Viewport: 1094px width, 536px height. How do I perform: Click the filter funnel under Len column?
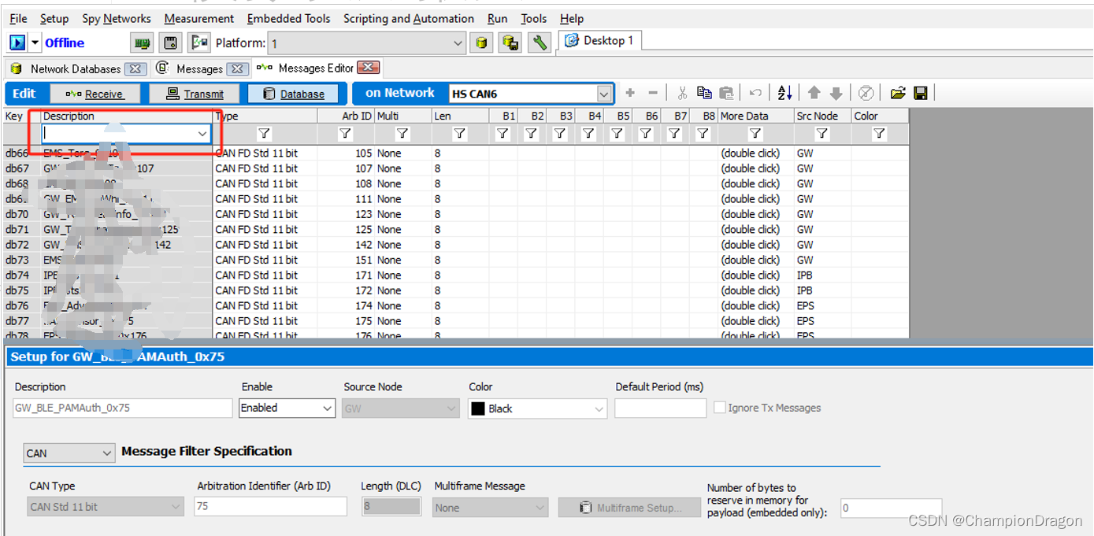click(x=460, y=134)
